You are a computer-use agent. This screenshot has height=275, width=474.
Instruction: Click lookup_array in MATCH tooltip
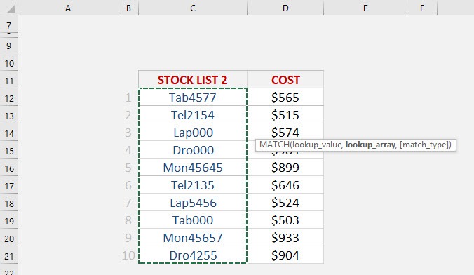(x=370, y=145)
